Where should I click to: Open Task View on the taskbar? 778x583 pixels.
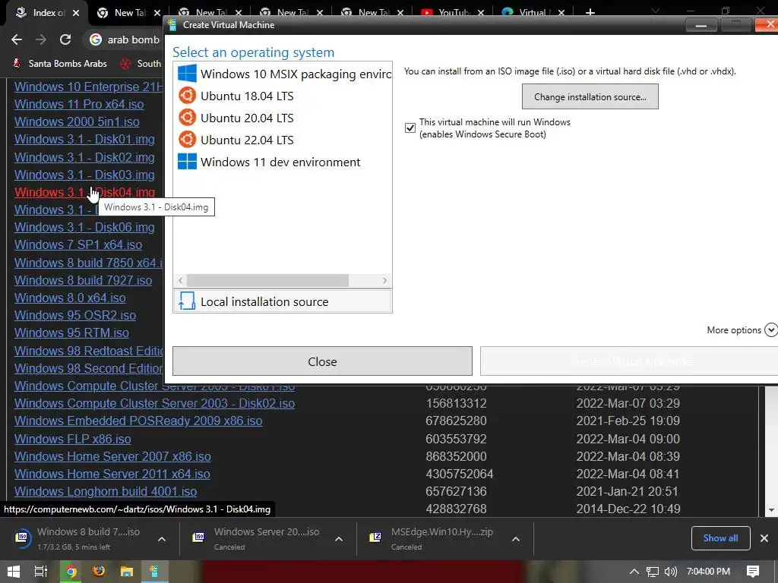coord(41,572)
